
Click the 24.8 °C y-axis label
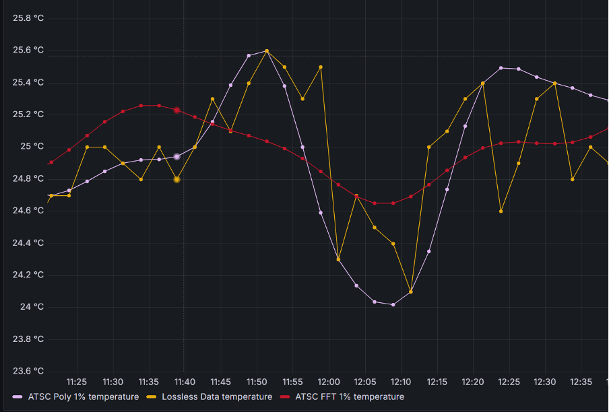click(x=28, y=178)
